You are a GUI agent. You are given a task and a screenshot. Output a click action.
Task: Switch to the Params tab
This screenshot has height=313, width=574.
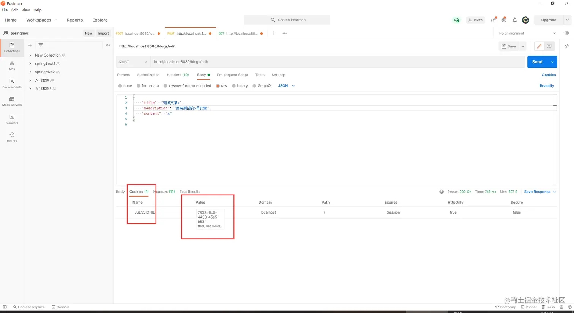point(123,75)
